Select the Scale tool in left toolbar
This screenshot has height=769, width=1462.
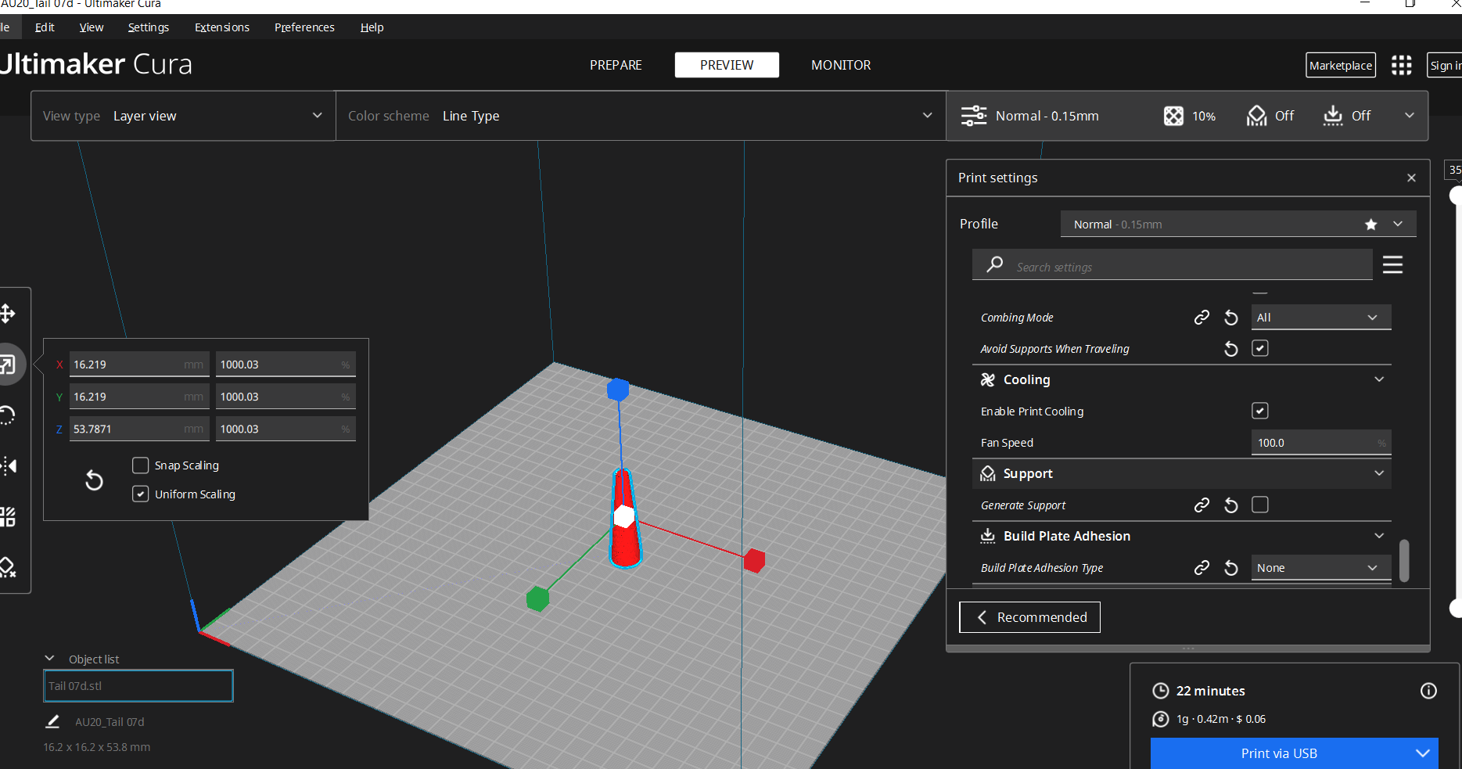point(7,365)
